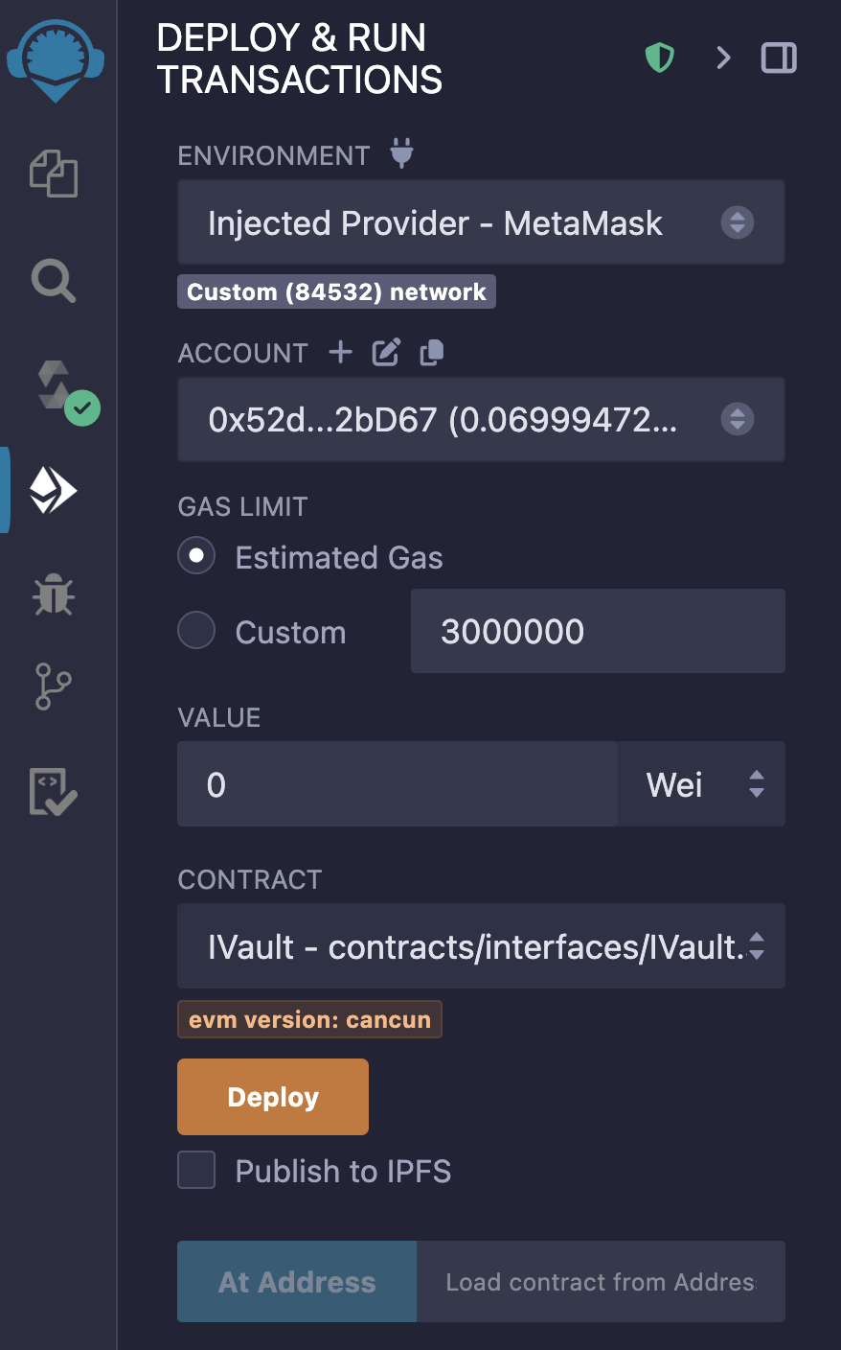Open the Account selection dropdown
Screen dimensions: 841x1350
coord(481,419)
